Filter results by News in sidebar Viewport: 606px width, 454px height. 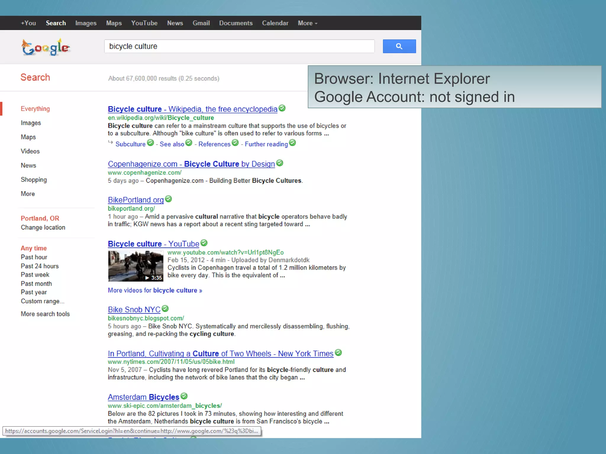(x=28, y=166)
